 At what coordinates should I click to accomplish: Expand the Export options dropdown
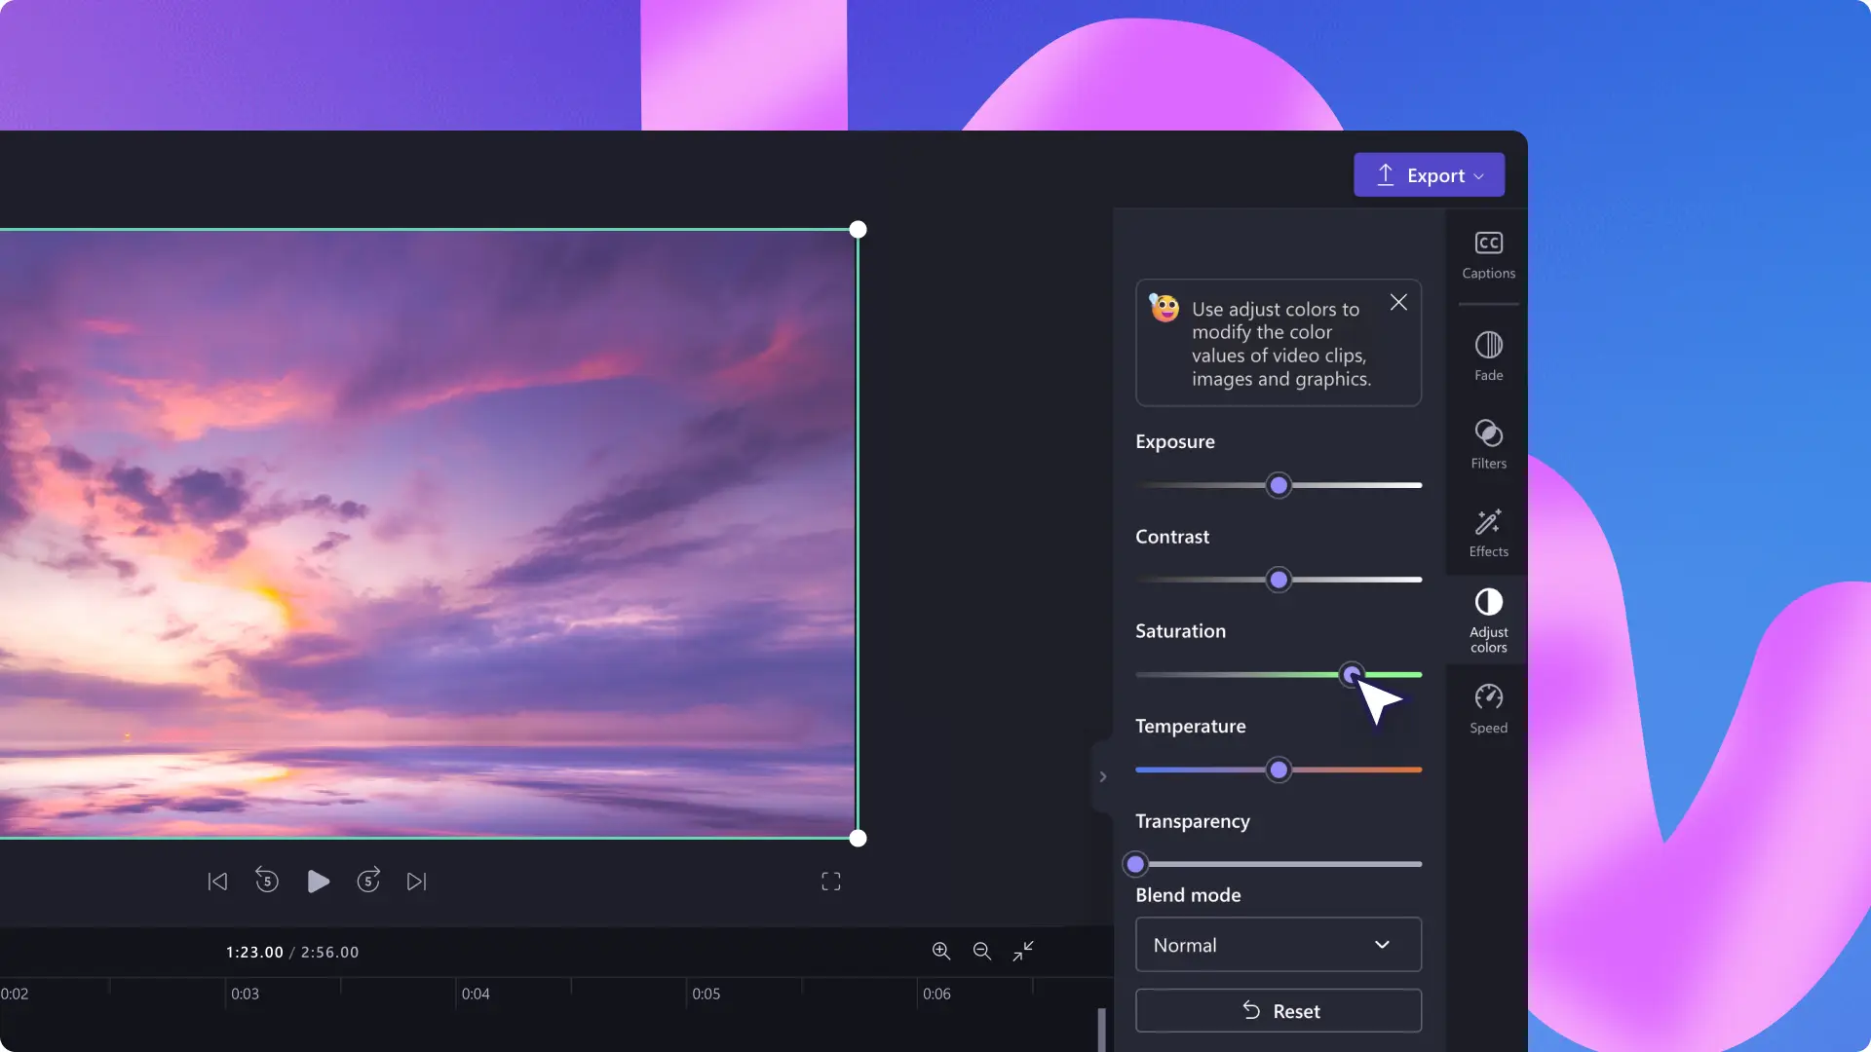click(1481, 173)
